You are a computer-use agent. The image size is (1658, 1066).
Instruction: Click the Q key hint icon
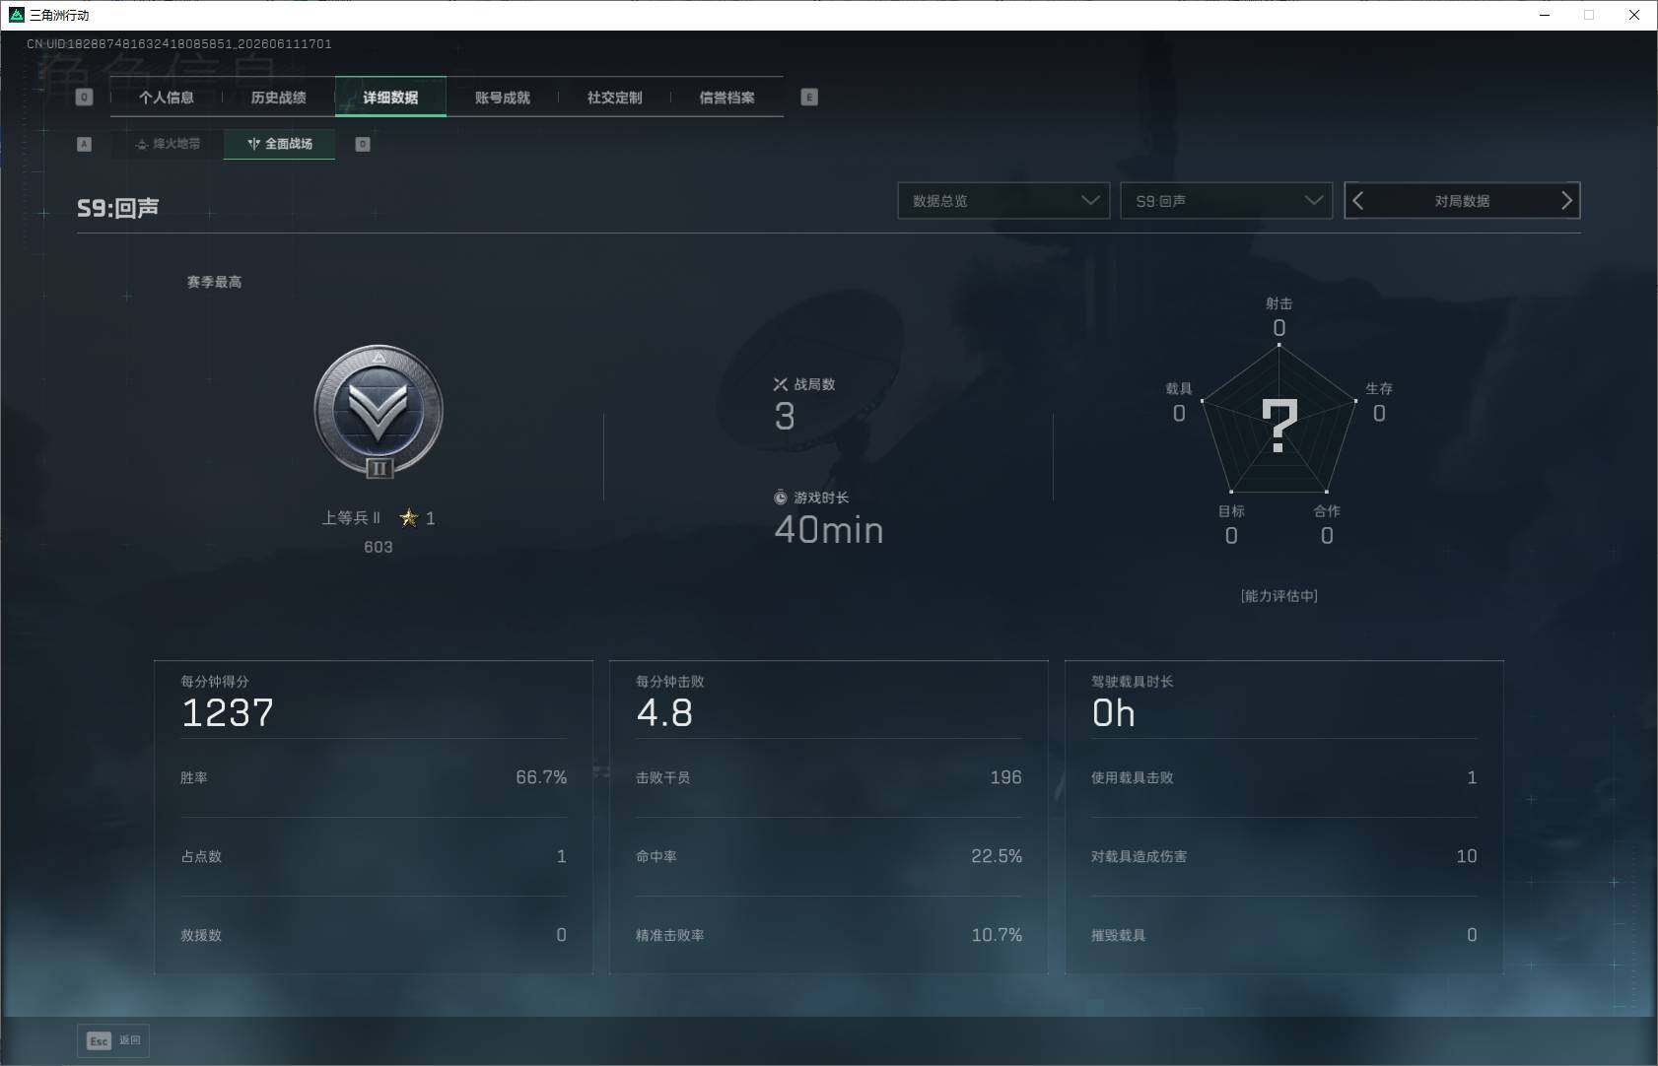84,98
